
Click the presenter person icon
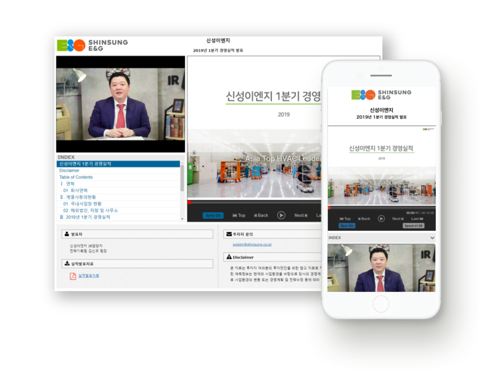(x=67, y=234)
